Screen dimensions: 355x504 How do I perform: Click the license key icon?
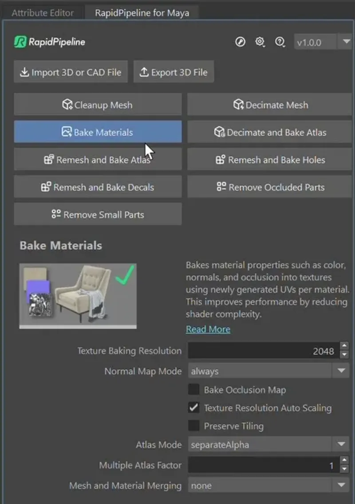240,42
